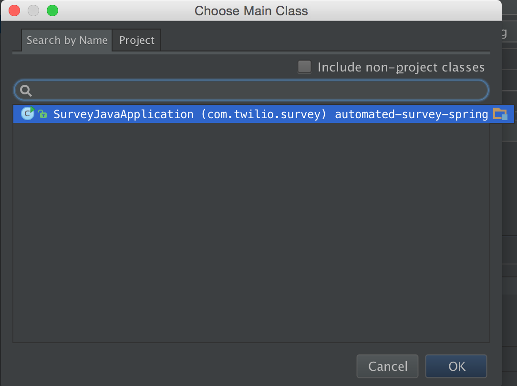Click the com.twilio.survey package text
The width and height of the screenshot is (517, 386).
[263, 114]
